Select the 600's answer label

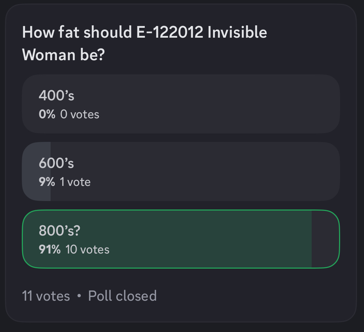(57, 163)
